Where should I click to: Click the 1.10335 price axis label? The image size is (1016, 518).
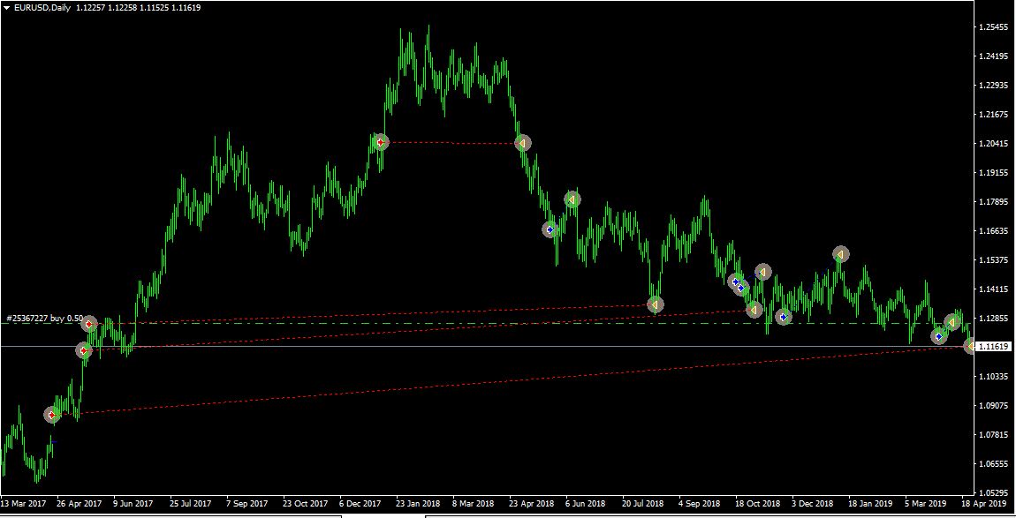994,377
